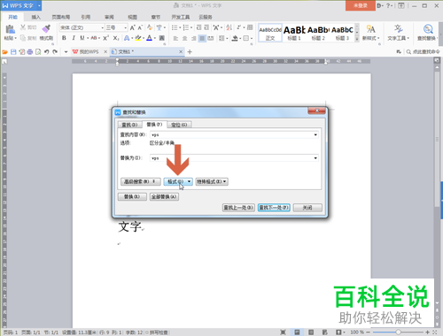443x336 pixels.
Task: Open the Format button dropdown in dialog
Action: (178, 181)
